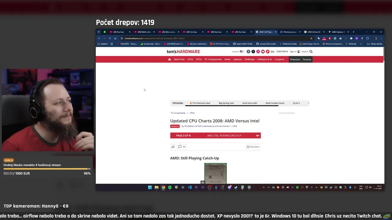Click DLSS 5 trending link
392x220 pixels.
[x=296, y=103]
